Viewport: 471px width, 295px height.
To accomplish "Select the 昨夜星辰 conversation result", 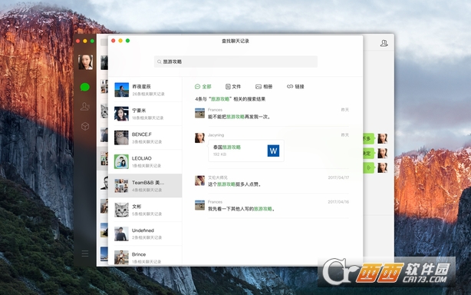I will click(145, 90).
